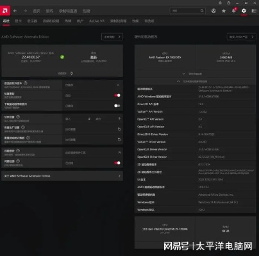Turn off automatic check for updates toggle
The height and width of the screenshot is (256, 259).
117,95
